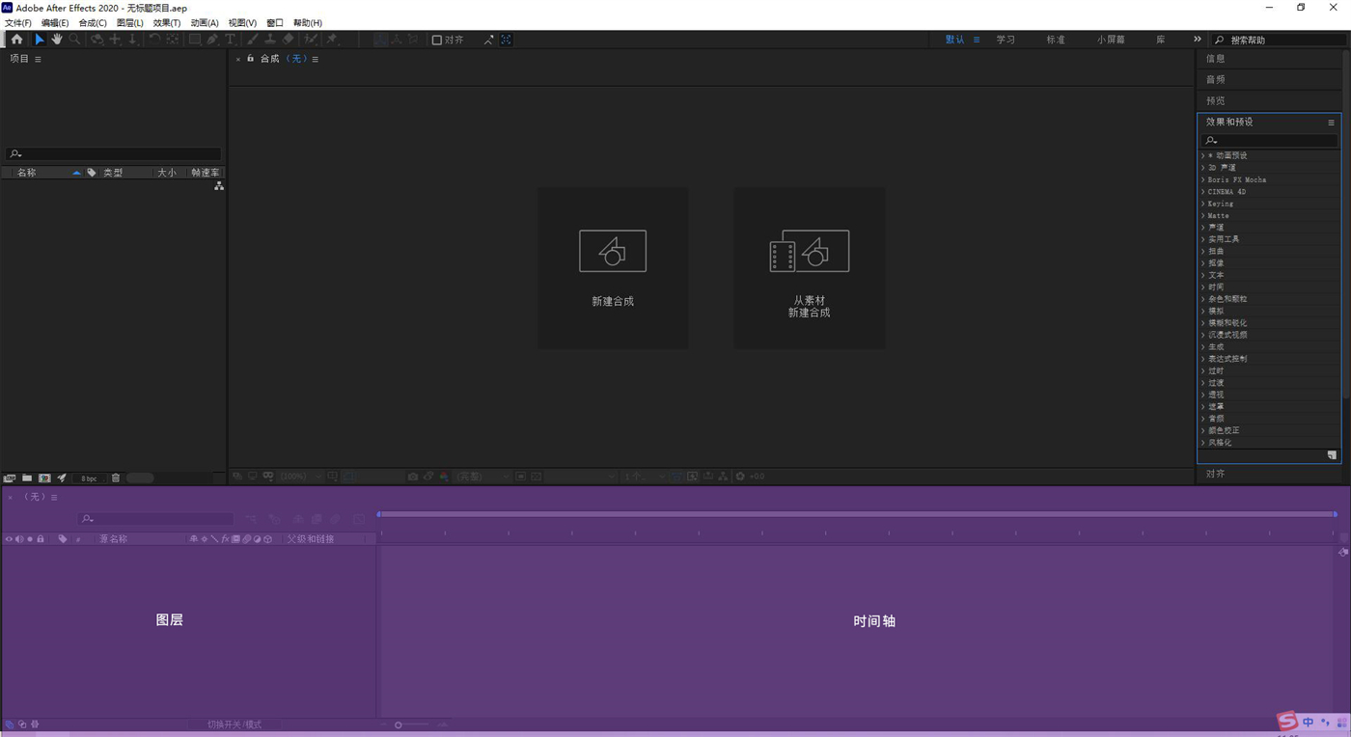Viewport: 1351px width, 737px height.
Task: Expand the 动画预设 effects category
Action: click(1202, 155)
